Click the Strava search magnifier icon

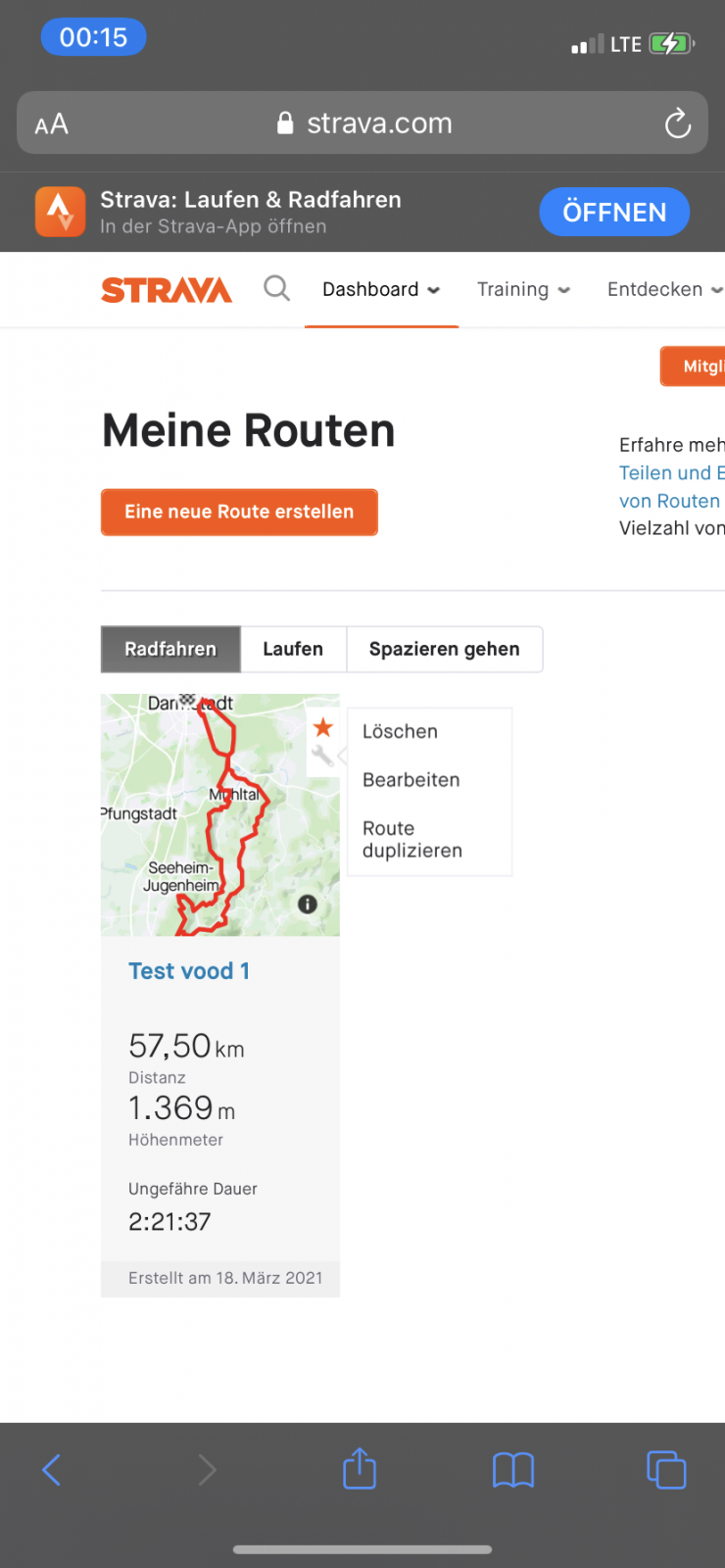click(277, 288)
